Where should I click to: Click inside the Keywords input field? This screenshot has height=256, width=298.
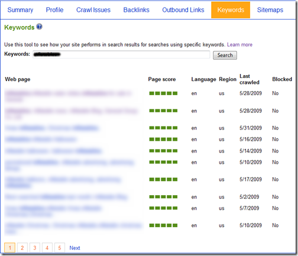[x=121, y=54]
